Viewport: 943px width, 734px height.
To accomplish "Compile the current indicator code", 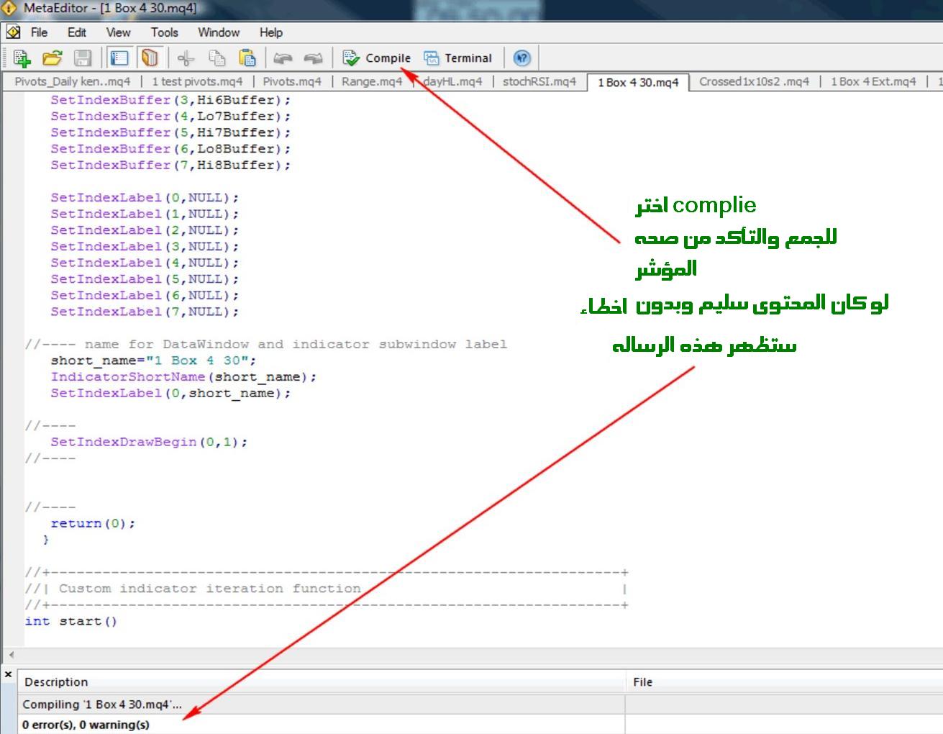I will point(377,58).
